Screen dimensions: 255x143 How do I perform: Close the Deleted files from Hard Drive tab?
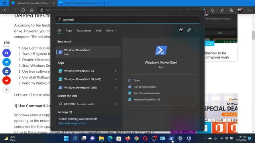coord(54,3)
